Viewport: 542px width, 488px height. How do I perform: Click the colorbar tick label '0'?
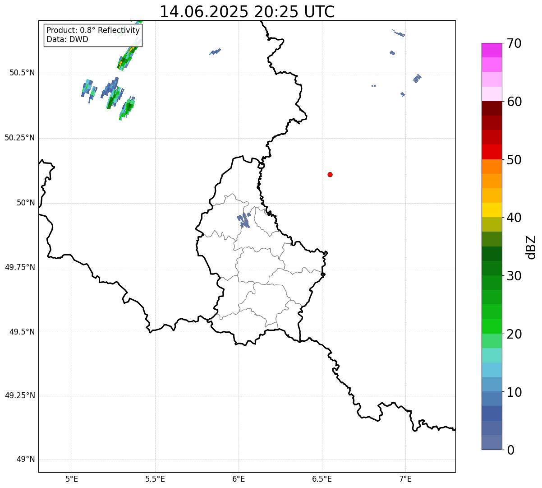coord(510,450)
